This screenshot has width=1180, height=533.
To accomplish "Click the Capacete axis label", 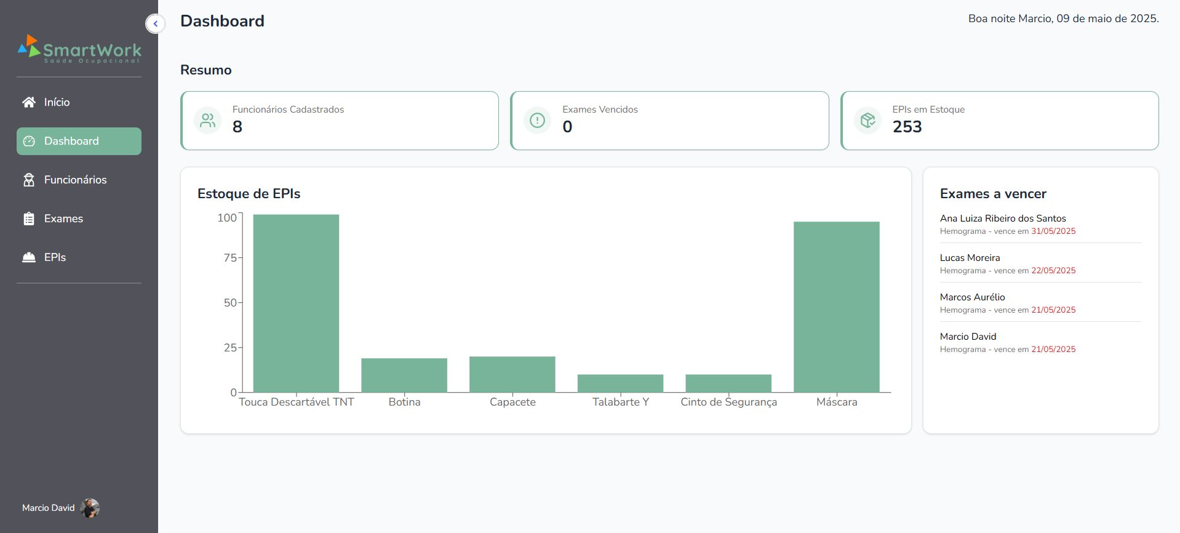I will pyautogui.click(x=512, y=402).
